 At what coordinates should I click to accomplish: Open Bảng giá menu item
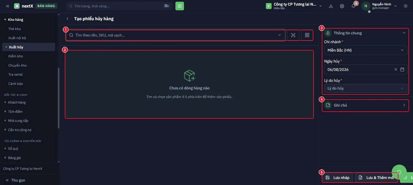pos(14,158)
